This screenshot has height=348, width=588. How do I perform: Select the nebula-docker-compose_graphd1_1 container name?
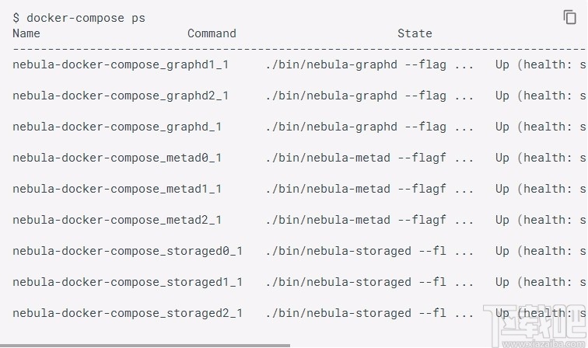(121, 64)
